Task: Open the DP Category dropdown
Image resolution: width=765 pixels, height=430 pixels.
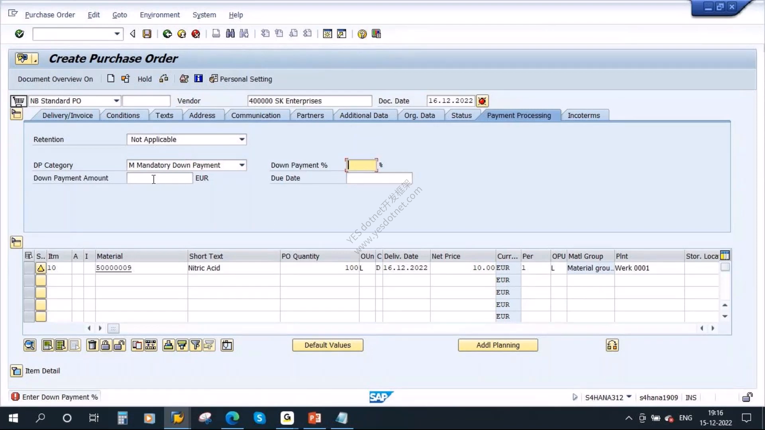Action: pyautogui.click(x=241, y=165)
